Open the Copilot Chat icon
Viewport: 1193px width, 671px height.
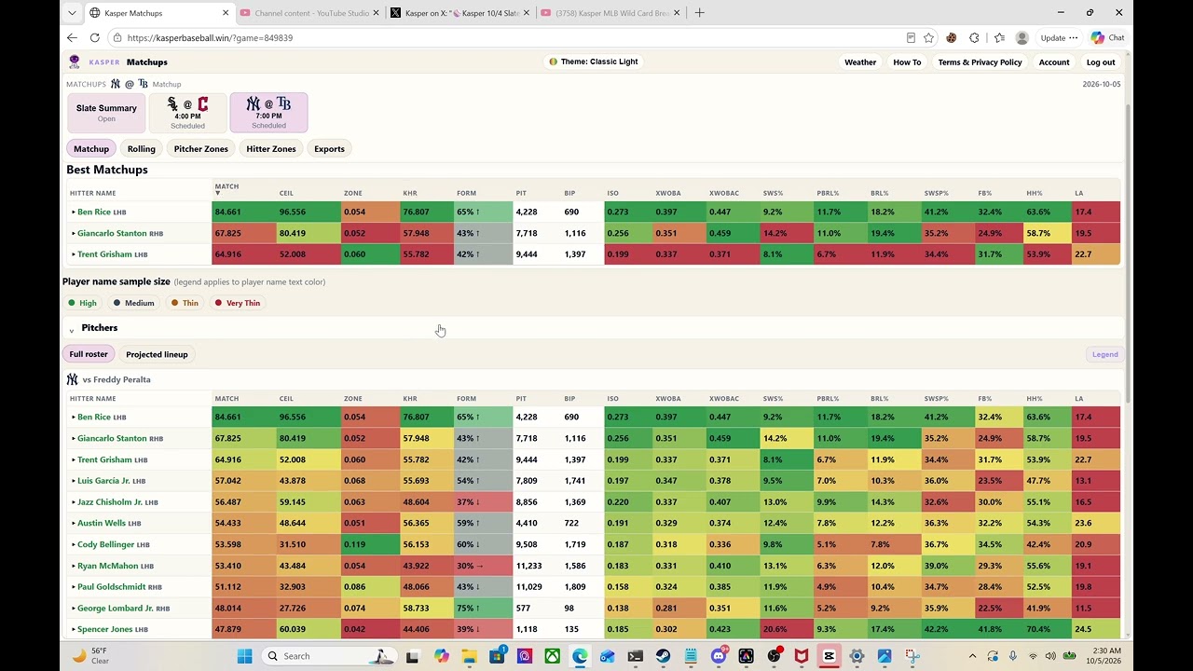(x=1107, y=37)
